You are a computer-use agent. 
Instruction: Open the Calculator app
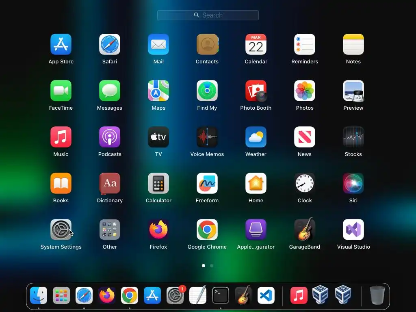click(158, 183)
